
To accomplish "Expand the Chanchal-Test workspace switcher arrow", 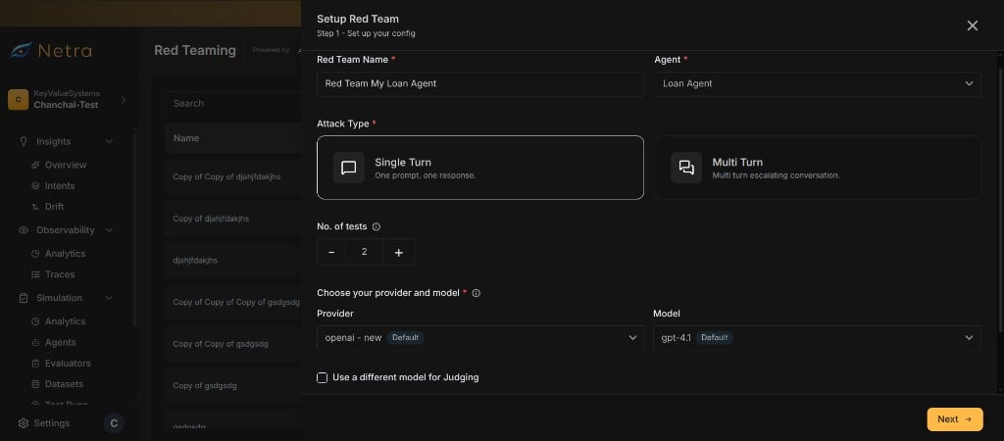I will pyautogui.click(x=124, y=99).
